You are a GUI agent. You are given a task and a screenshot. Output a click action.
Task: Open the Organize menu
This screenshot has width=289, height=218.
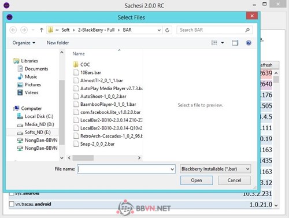[24, 43]
